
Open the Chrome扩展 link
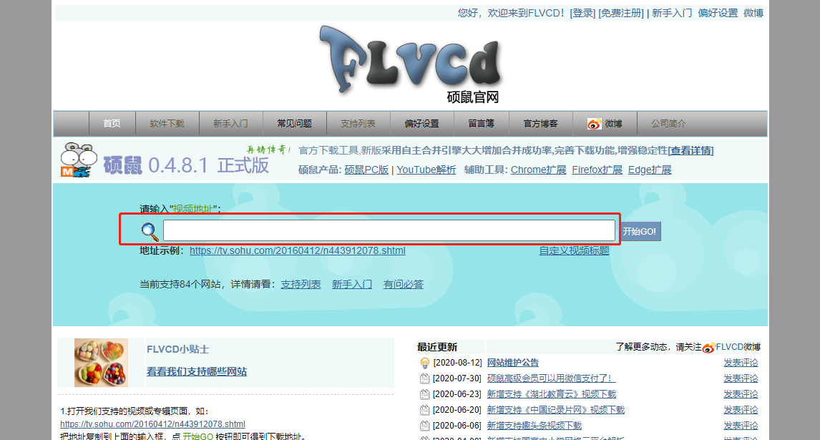tap(539, 170)
